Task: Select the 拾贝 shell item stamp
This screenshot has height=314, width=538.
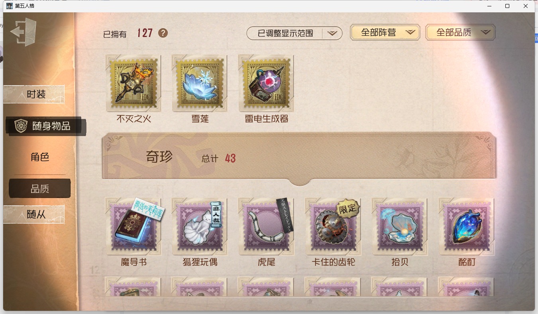Action: click(x=400, y=226)
